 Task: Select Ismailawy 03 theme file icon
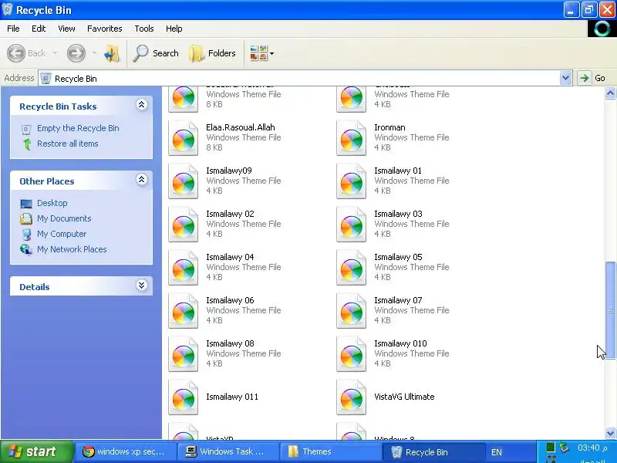click(352, 225)
